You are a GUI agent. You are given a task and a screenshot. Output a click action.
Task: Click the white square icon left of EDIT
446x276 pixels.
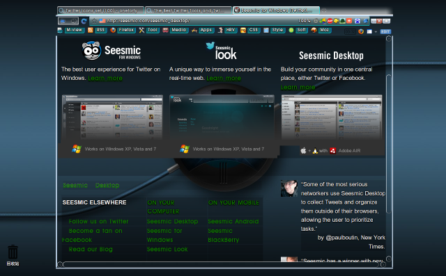(369, 31)
